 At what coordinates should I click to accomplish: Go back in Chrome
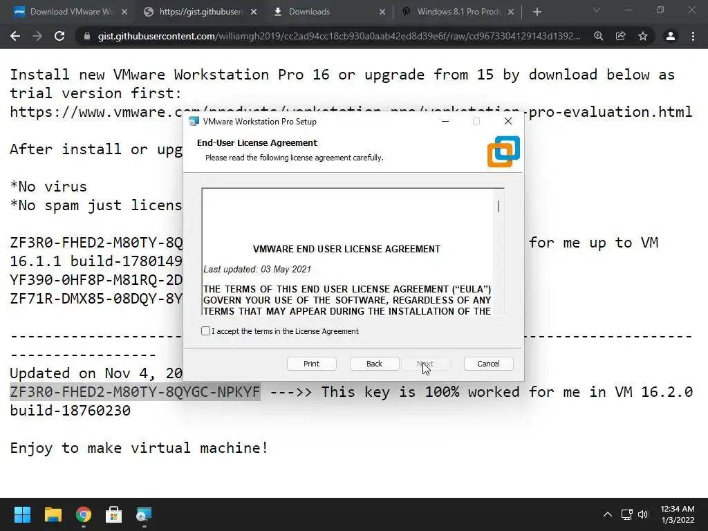(15, 36)
